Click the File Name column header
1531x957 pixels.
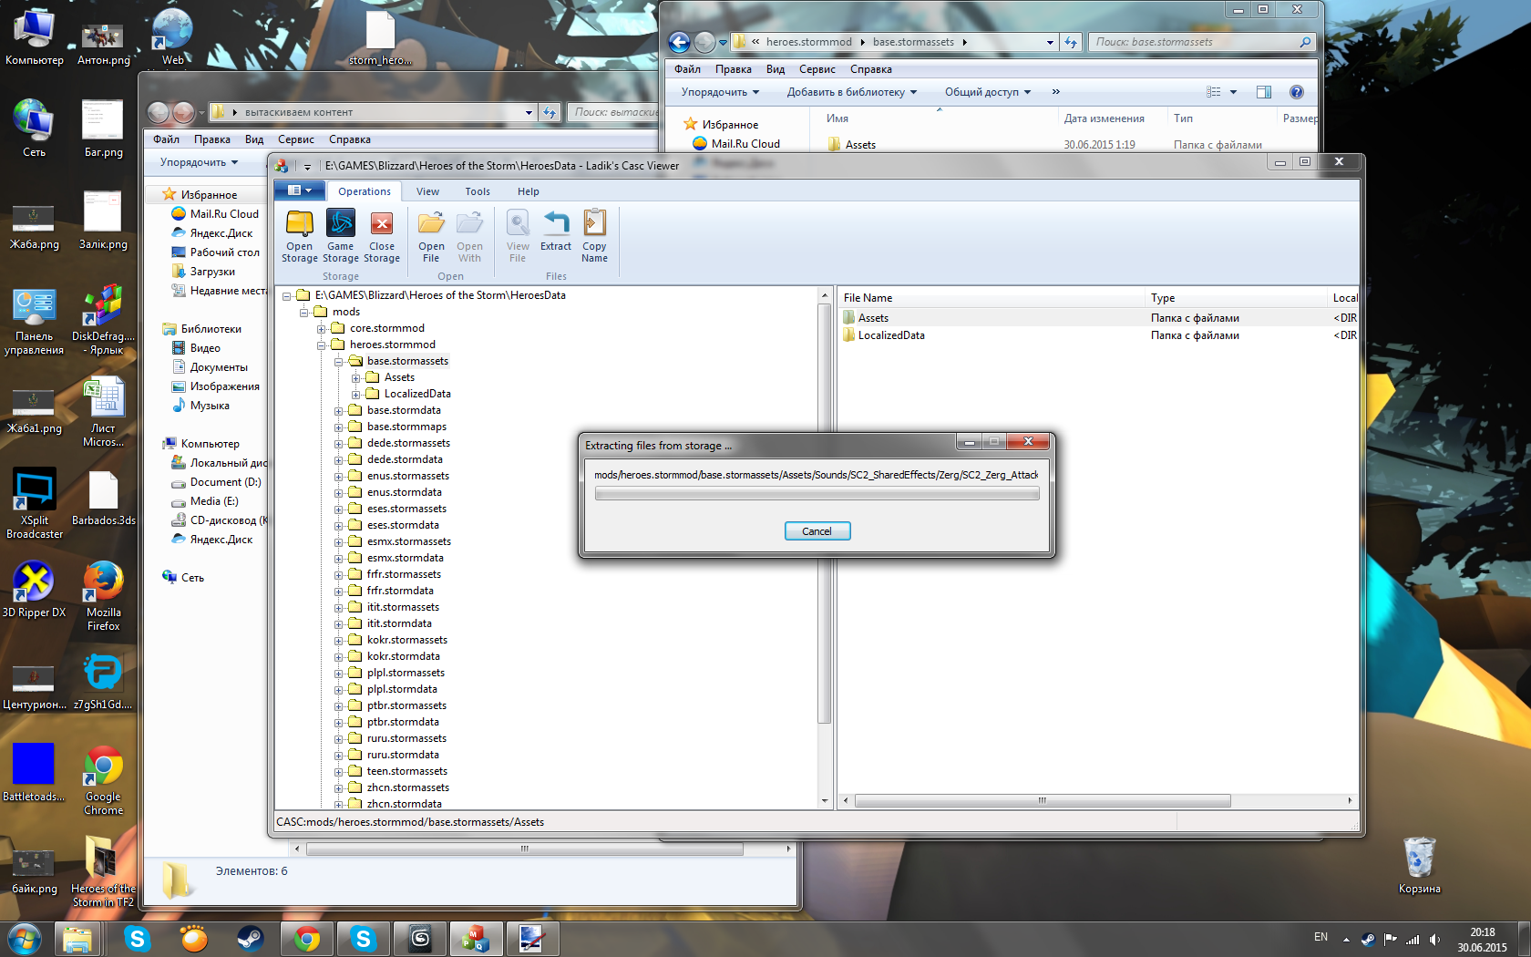coord(992,298)
